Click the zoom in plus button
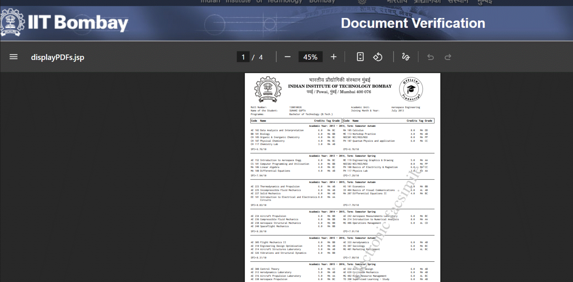This screenshot has width=573, height=282. (x=334, y=57)
